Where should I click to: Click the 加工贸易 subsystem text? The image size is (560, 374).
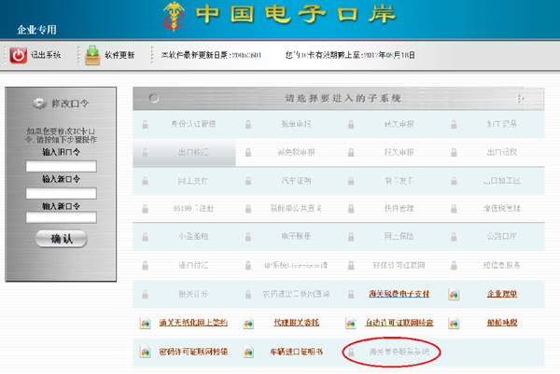(502, 124)
